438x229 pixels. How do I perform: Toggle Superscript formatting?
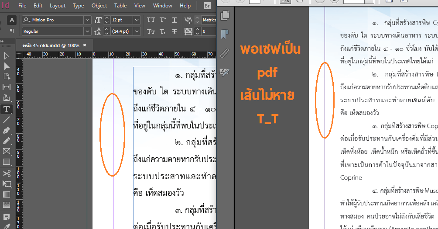(163, 20)
